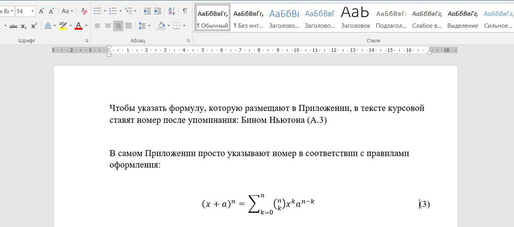Expand the line spacing dropdown
Image resolution: width=514 pixels, height=227 pixels.
(149, 26)
